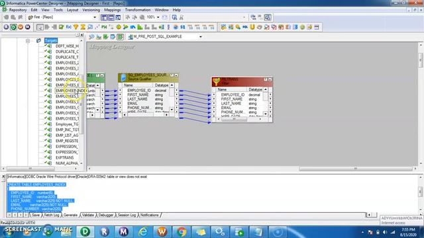Open Chrome from the taskbar
The width and height of the screenshot is (424, 238).
click(x=182, y=231)
